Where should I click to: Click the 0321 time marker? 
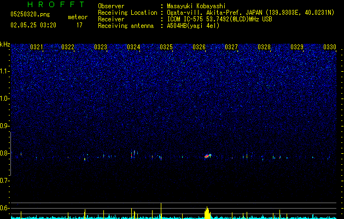[37, 47]
